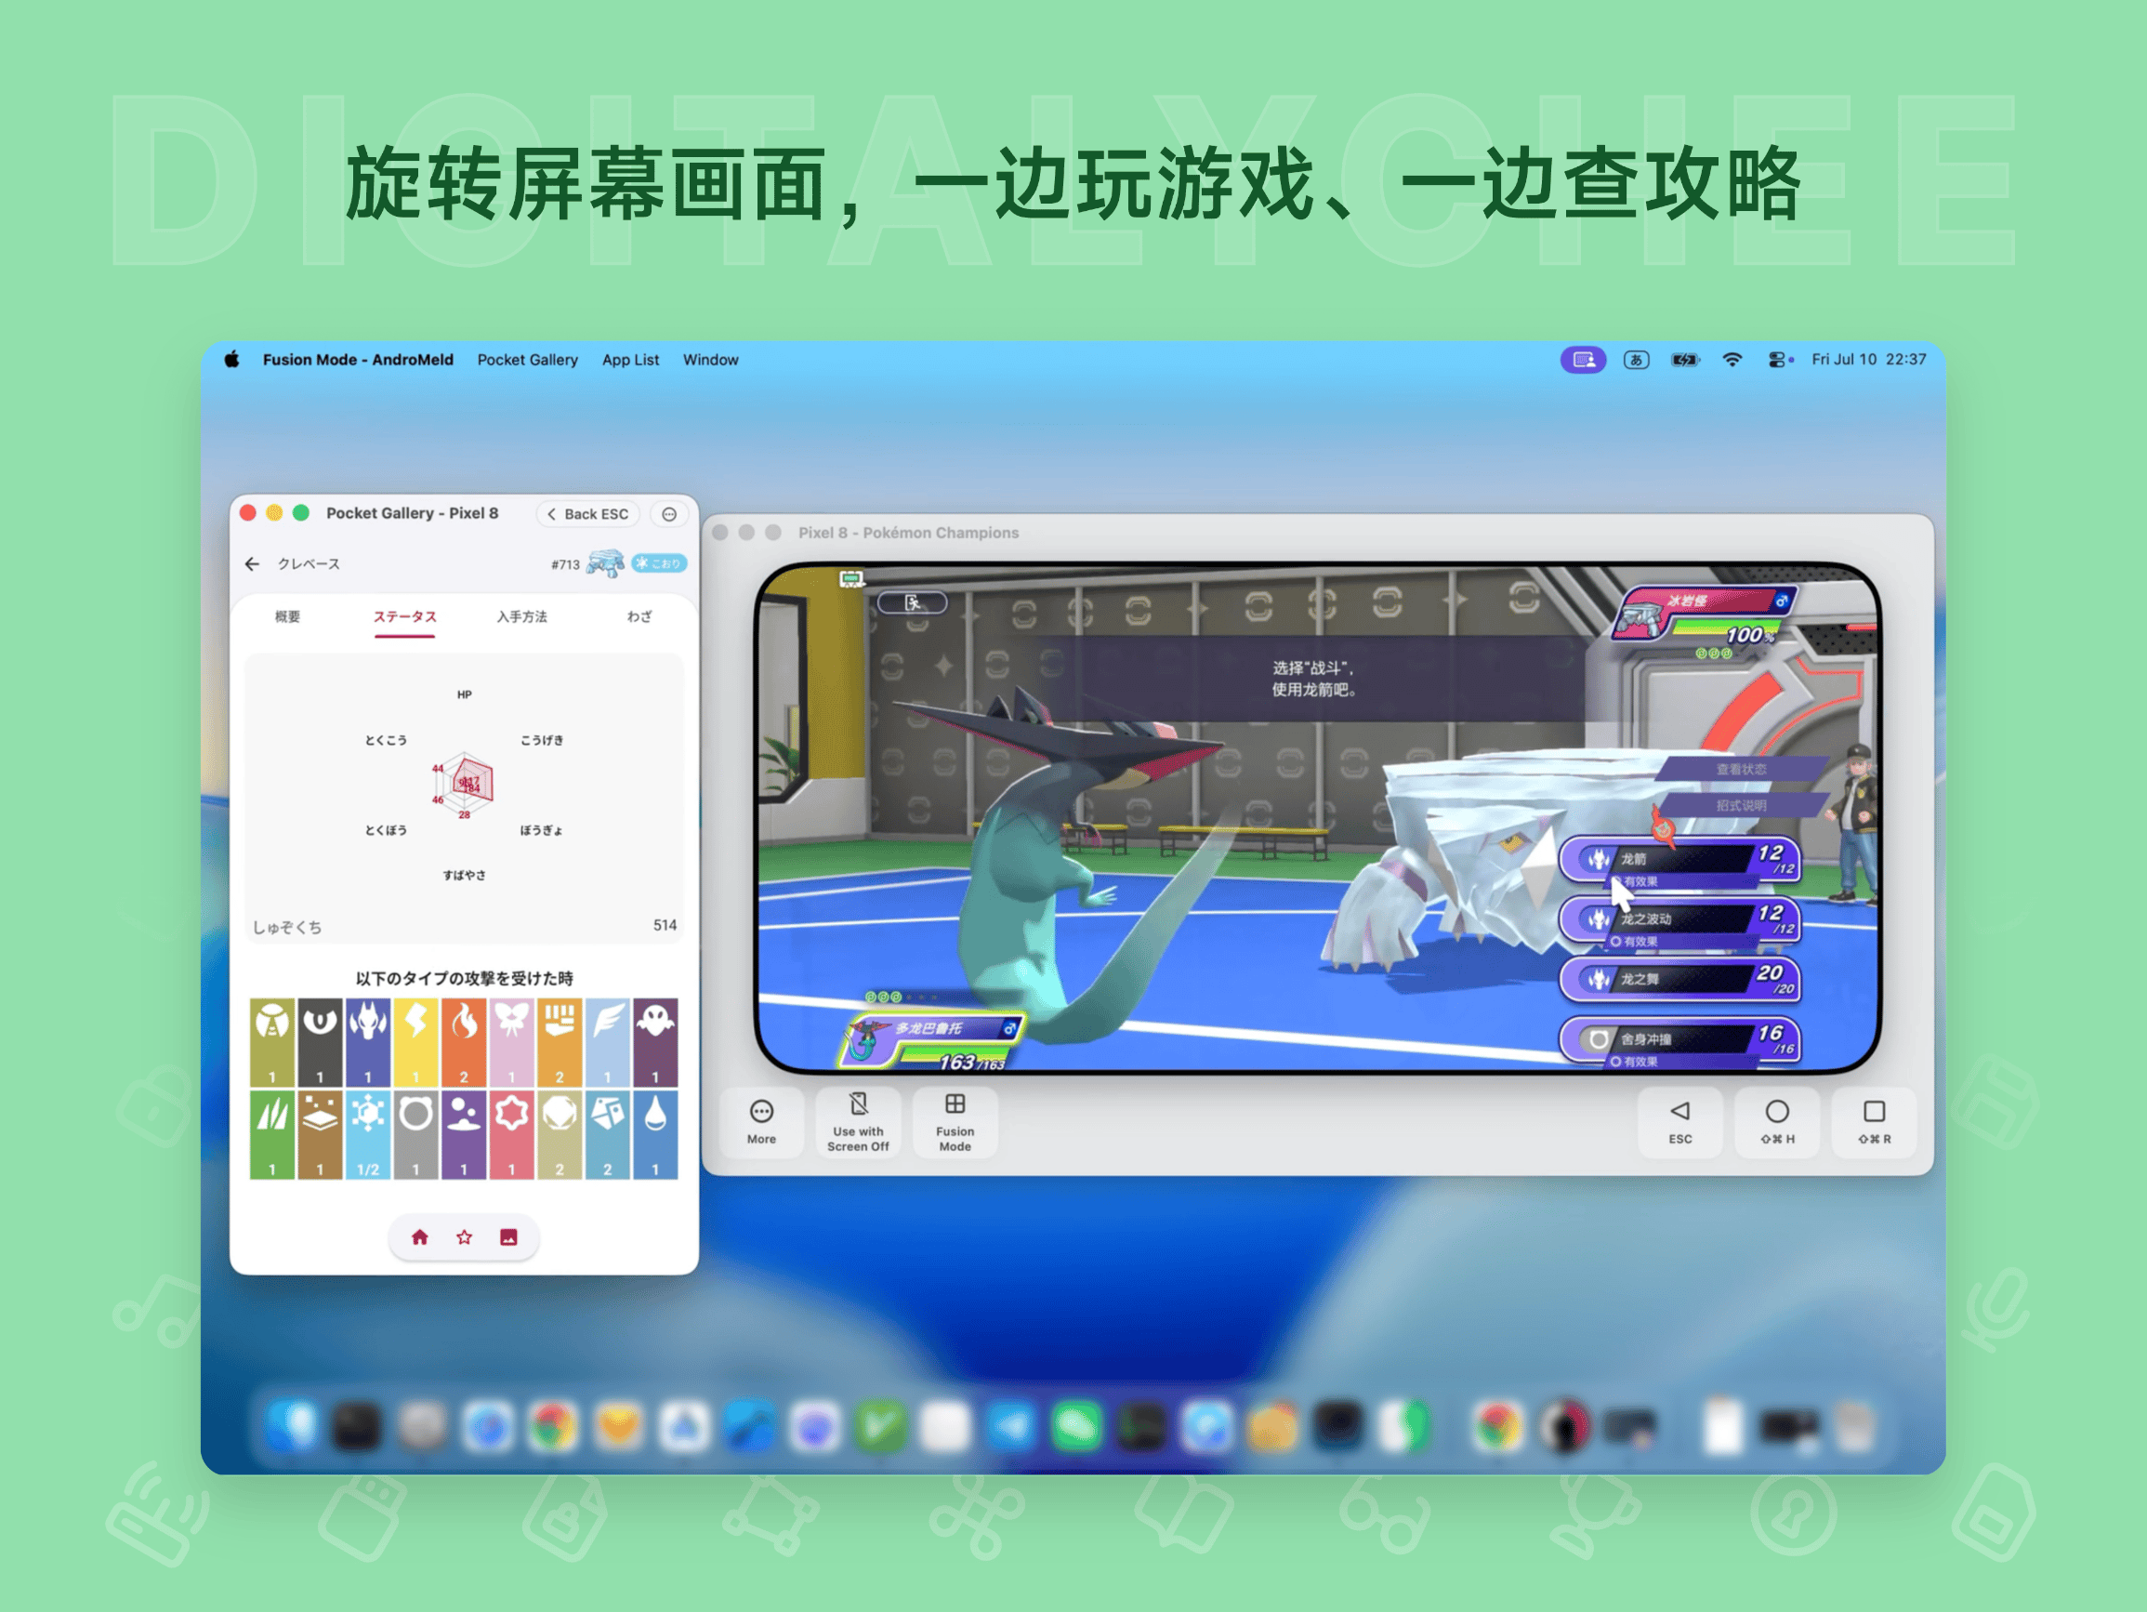Select the Flying type tile
The width and height of the screenshot is (2147, 1612).
coord(608,1042)
